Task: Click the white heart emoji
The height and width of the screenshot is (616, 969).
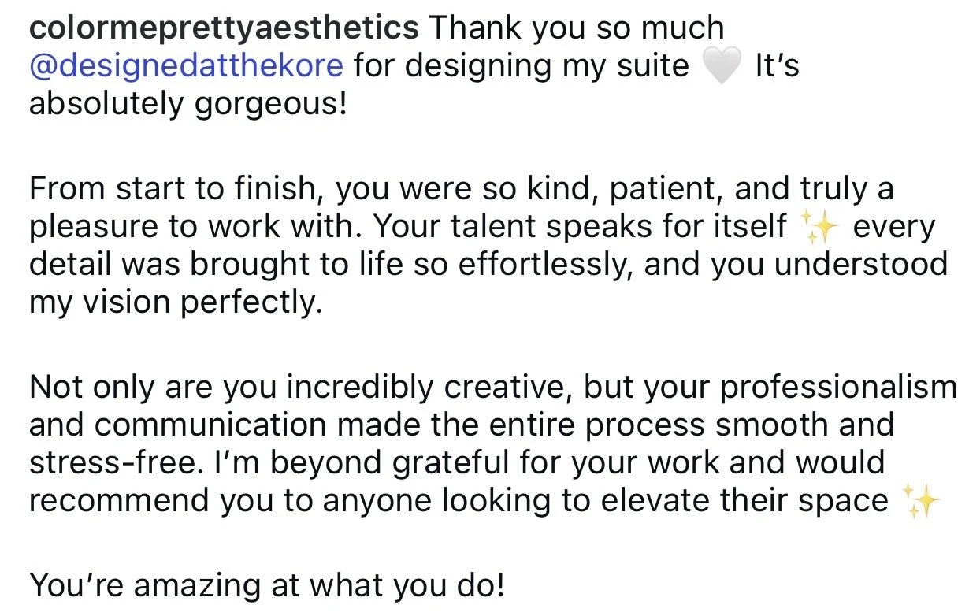Action: click(x=721, y=67)
